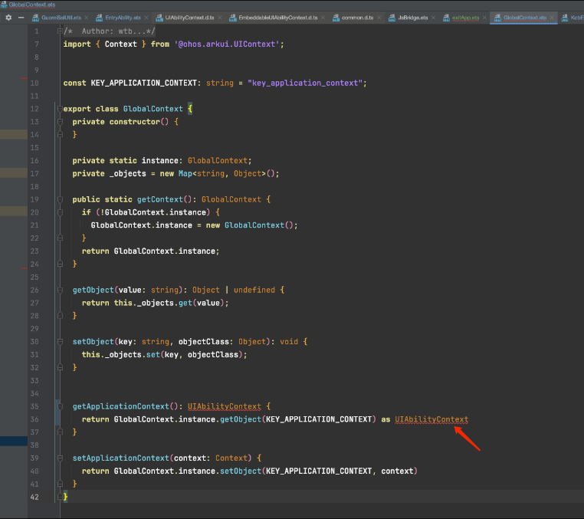Click the '@ohos.arkui.UIContext' import string
The height and width of the screenshot is (519, 584).
coord(228,44)
